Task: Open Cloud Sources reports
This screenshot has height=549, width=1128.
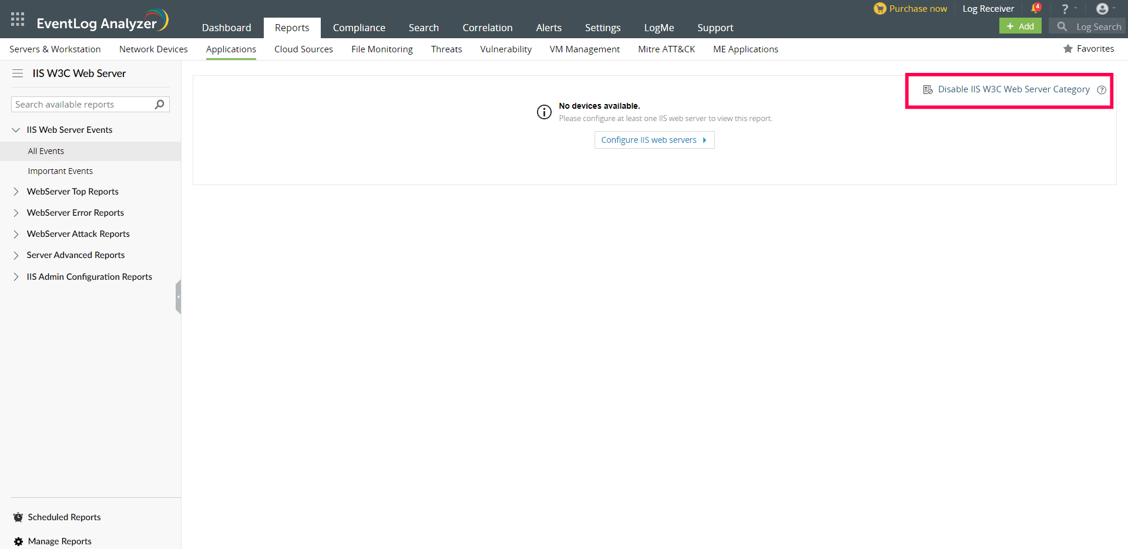Action: point(304,49)
